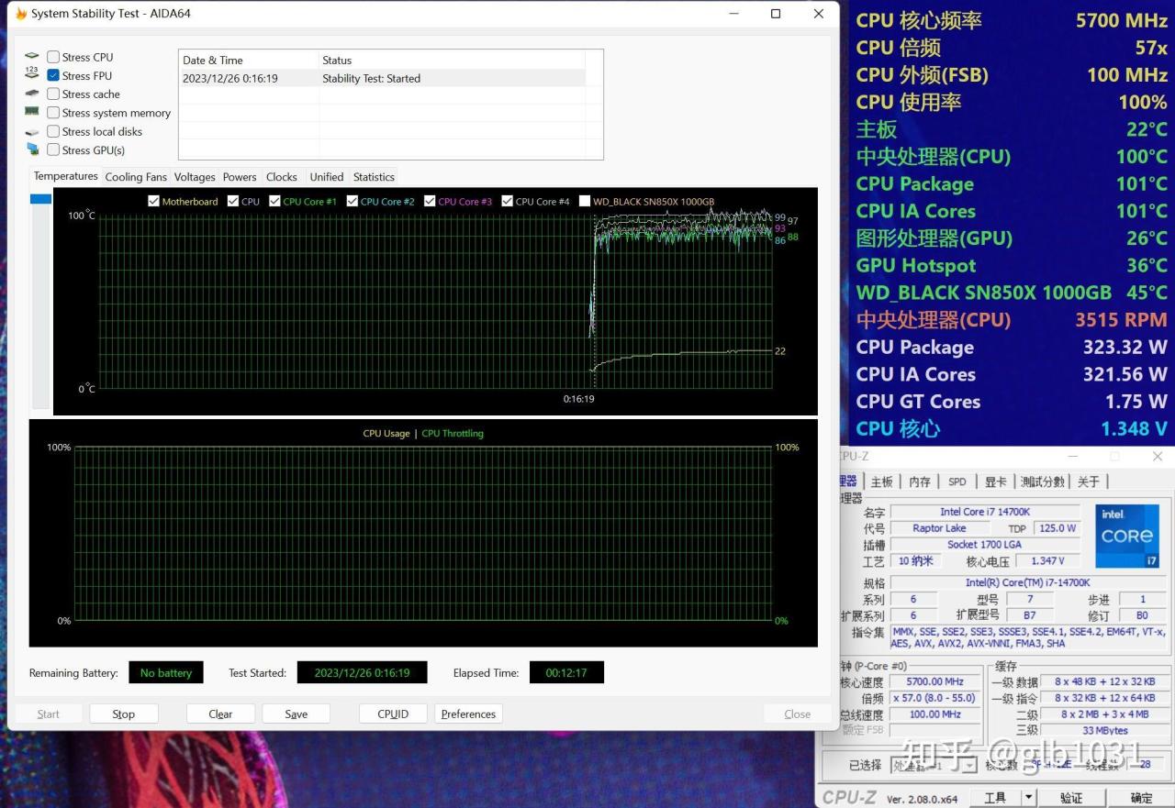Click the Status column header

pos(452,60)
